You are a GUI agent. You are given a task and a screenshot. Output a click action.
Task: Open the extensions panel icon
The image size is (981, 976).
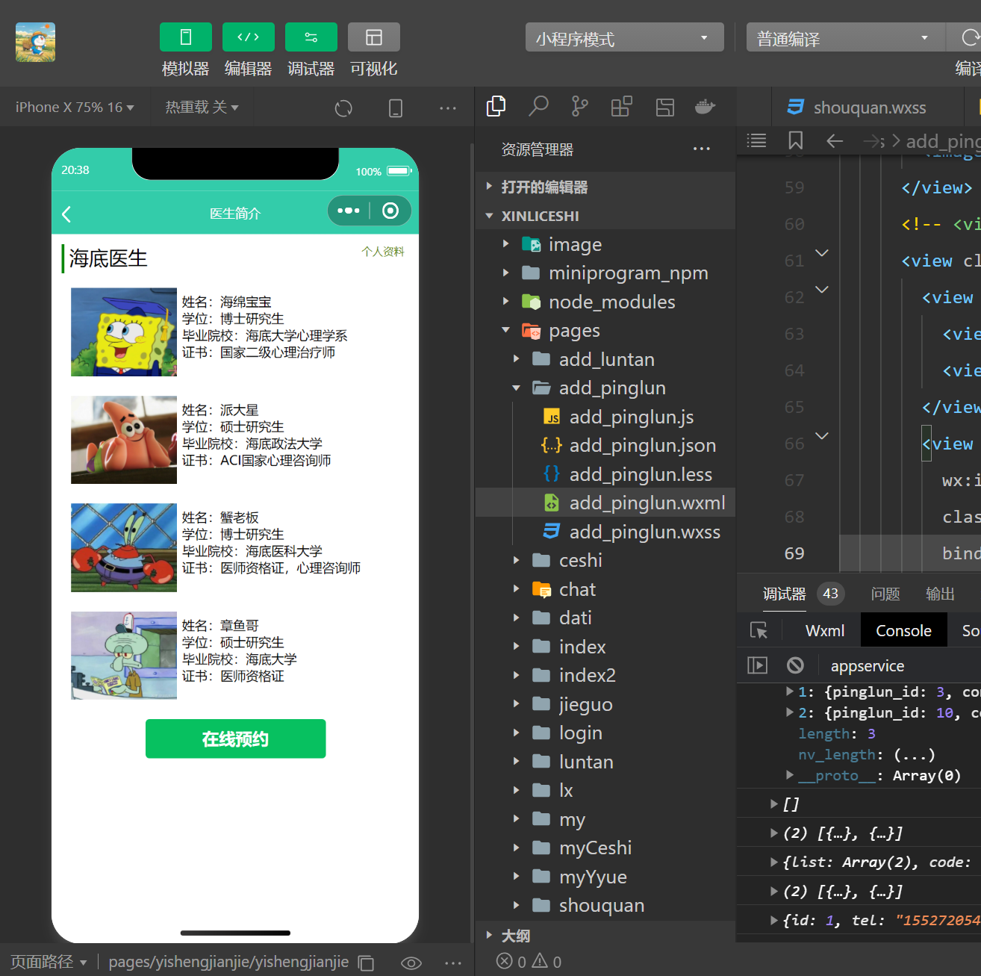621,107
